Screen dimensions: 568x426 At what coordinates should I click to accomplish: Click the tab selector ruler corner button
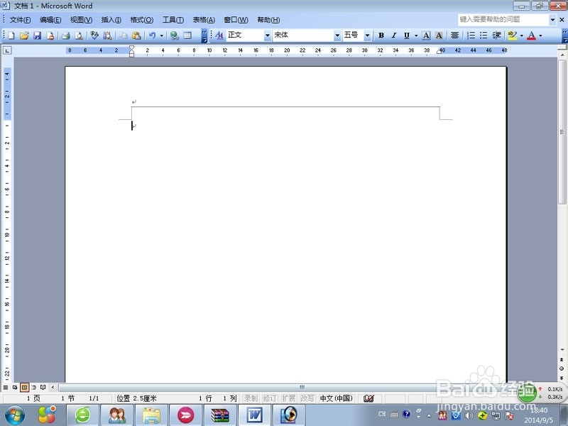point(7,50)
